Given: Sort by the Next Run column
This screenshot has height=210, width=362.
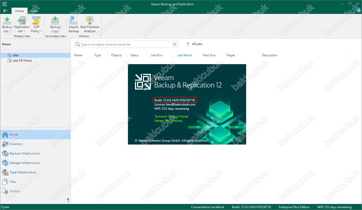Looking at the screenshot, I should (209, 55).
